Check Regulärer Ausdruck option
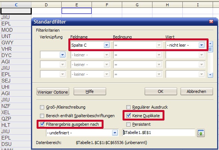 pyautogui.click(x=128, y=107)
